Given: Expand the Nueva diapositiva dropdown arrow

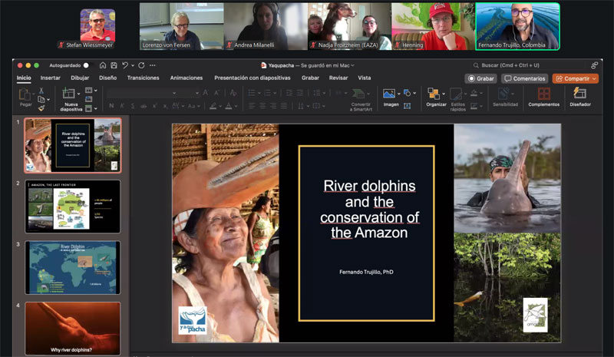Looking at the screenshot, I should [x=79, y=94].
